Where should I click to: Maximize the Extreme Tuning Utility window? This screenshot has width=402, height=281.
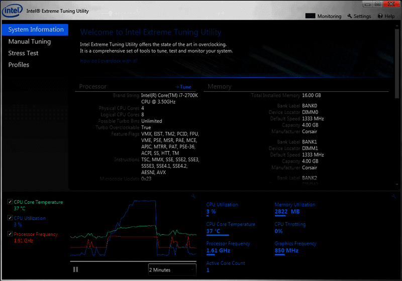click(x=378, y=4)
